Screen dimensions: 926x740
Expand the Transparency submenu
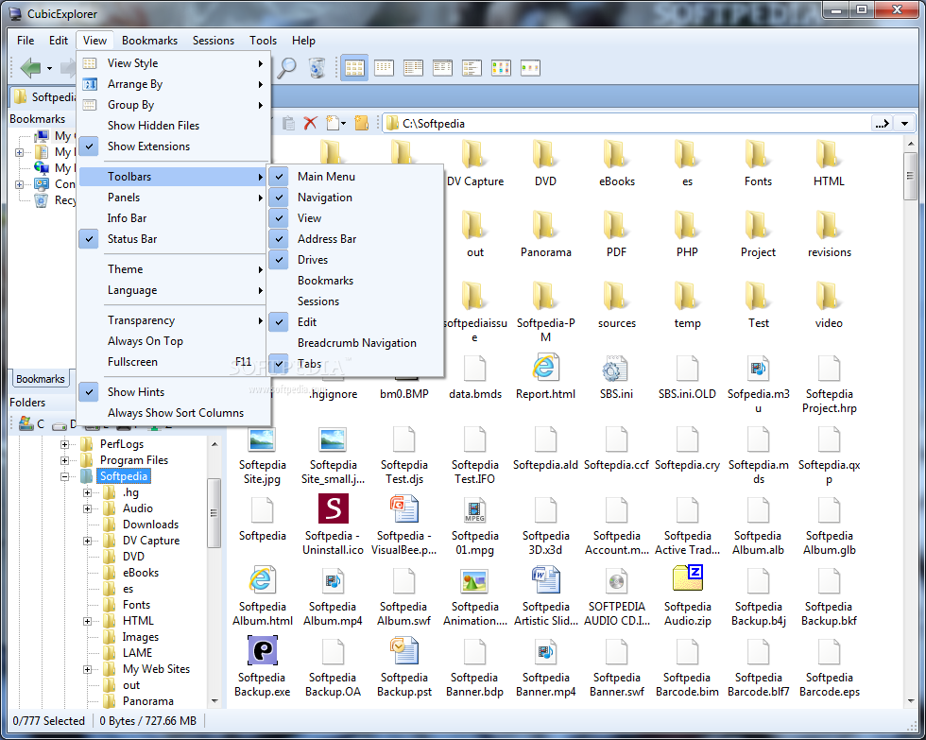pos(174,320)
